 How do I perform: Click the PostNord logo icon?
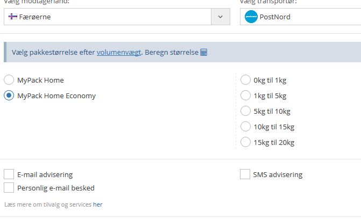pos(251,17)
